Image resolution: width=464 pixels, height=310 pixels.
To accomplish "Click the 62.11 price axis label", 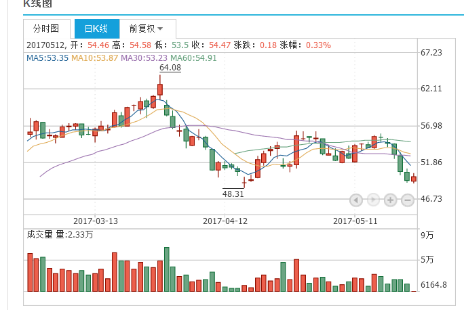I will (431, 89).
